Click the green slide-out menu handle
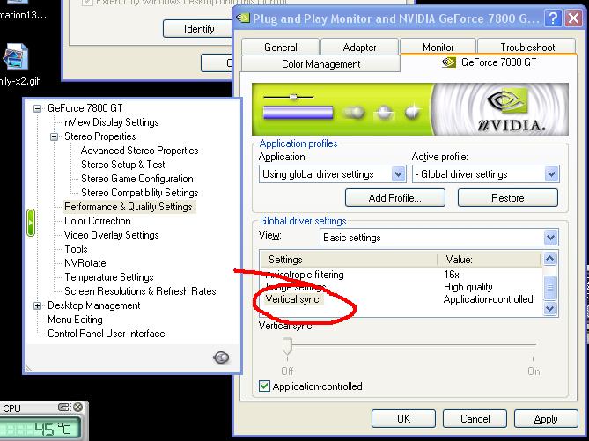 29,222
